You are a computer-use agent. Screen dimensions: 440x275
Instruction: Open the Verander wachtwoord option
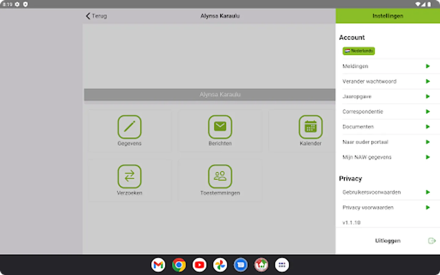tap(388, 81)
